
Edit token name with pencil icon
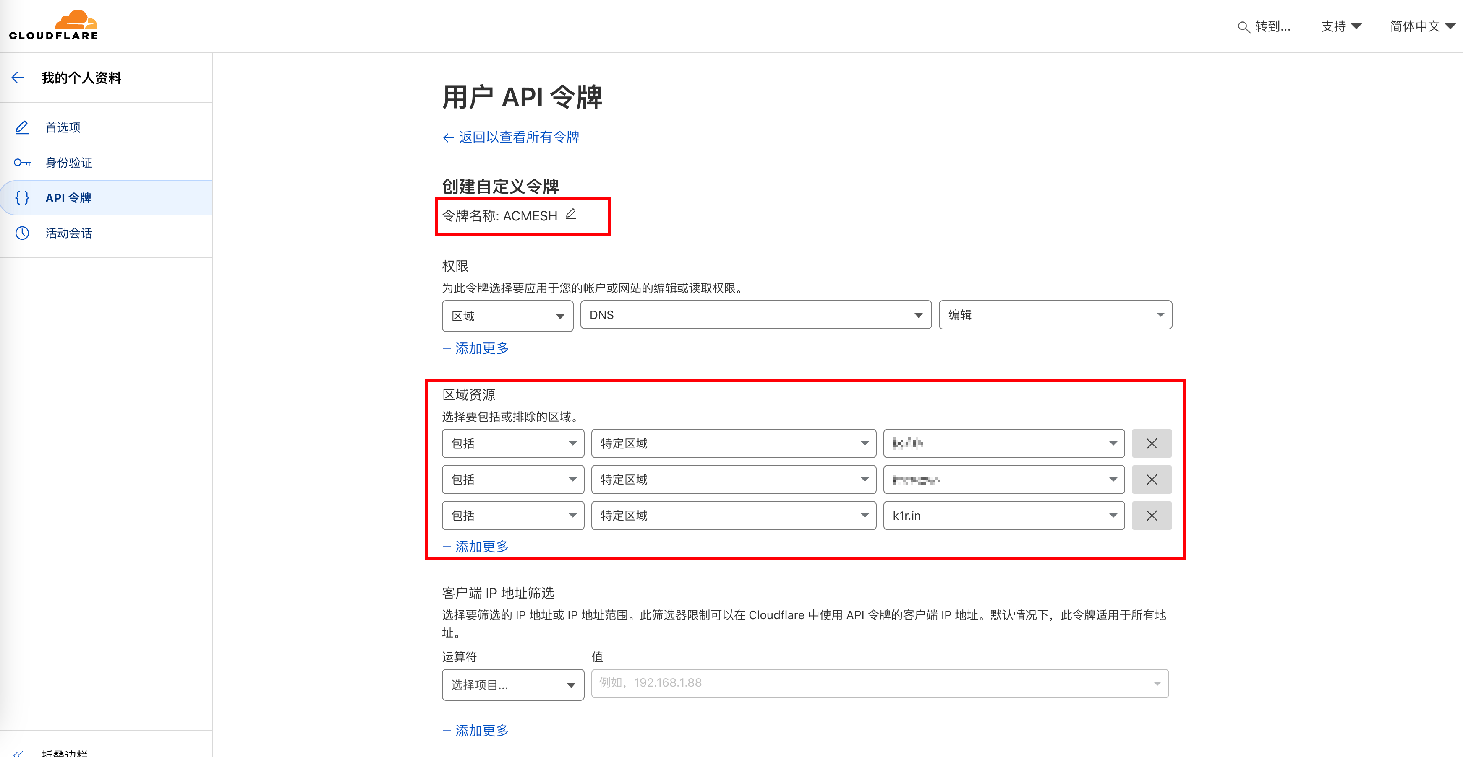click(x=571, y=214)
